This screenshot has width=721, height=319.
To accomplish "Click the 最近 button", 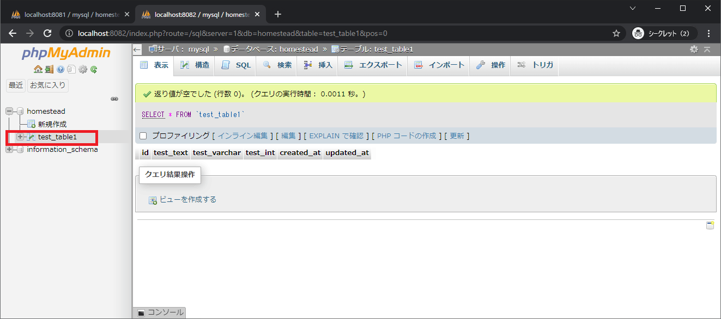I will point(15,85).
